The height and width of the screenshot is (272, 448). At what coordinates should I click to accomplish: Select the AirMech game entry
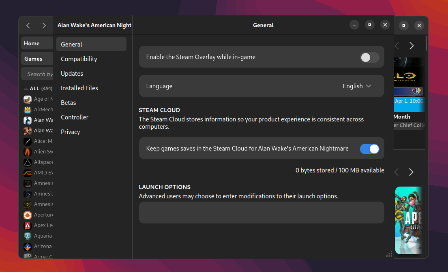38,110
